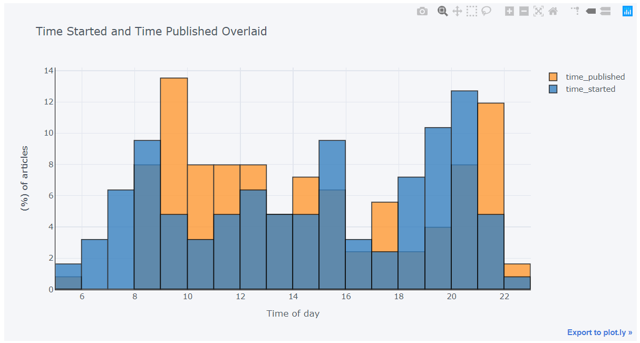Viewport: 640px width, 343px height.
Task: Click the y-axis tick label '4'
Action: point(51,227)
